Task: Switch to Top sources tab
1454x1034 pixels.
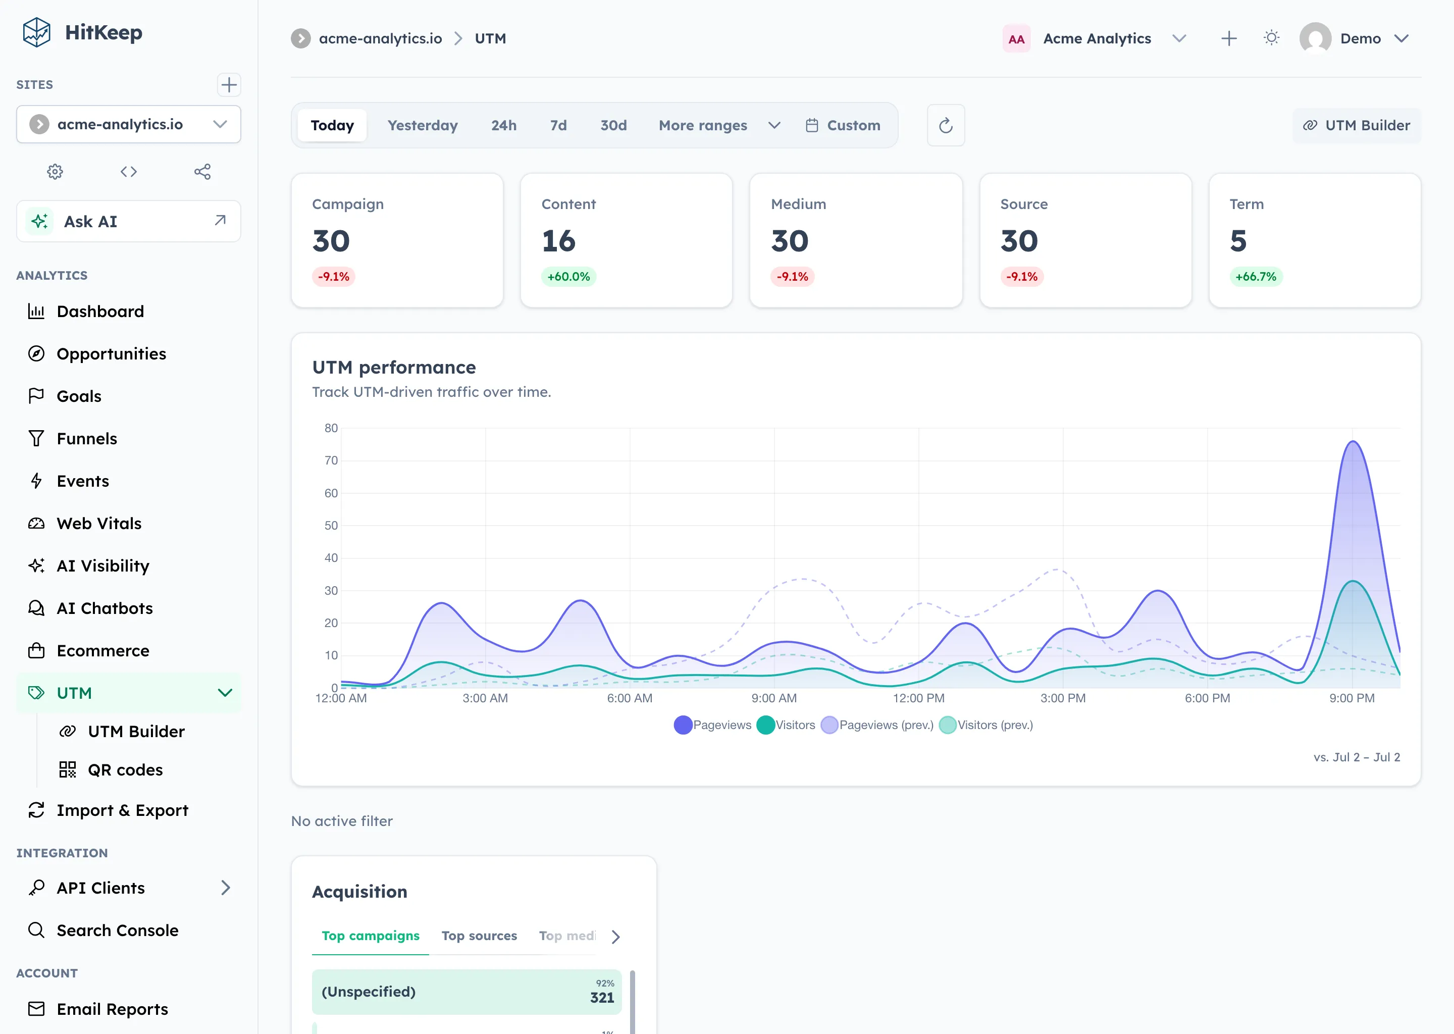Action: point(479,936)
